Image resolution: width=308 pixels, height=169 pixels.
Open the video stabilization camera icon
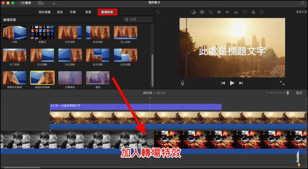pyautogui.click(x=219, y=12)
